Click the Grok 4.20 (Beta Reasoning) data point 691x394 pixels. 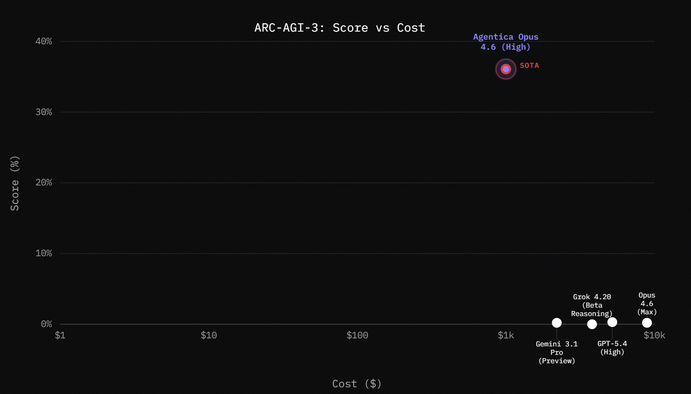(x=592, y=324)
